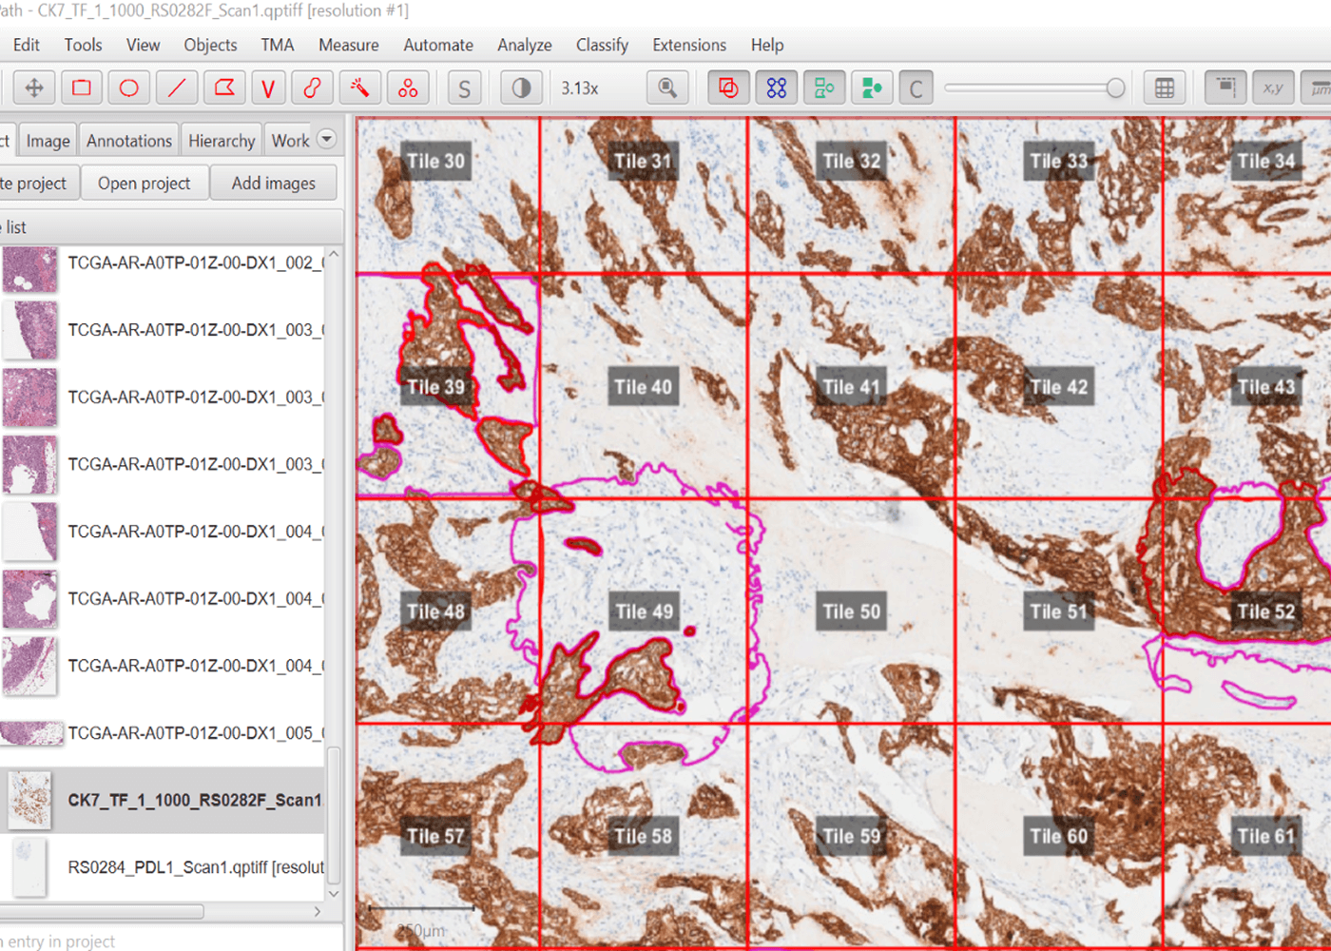Open the Analyze menu

pyautogui.click(x=524, y=45)
